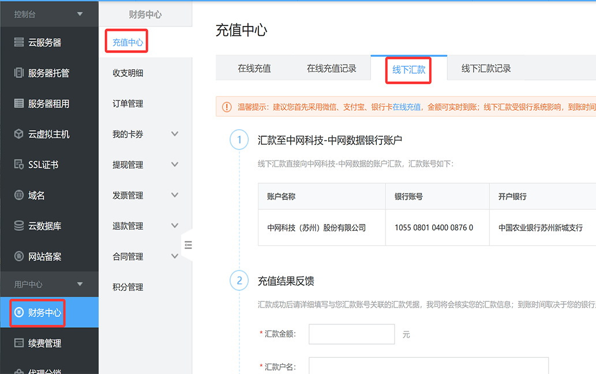Screen dimensions: 596x374
Task: Collapse the 控制台 section arrow
Action: click(x=80, y=14)
